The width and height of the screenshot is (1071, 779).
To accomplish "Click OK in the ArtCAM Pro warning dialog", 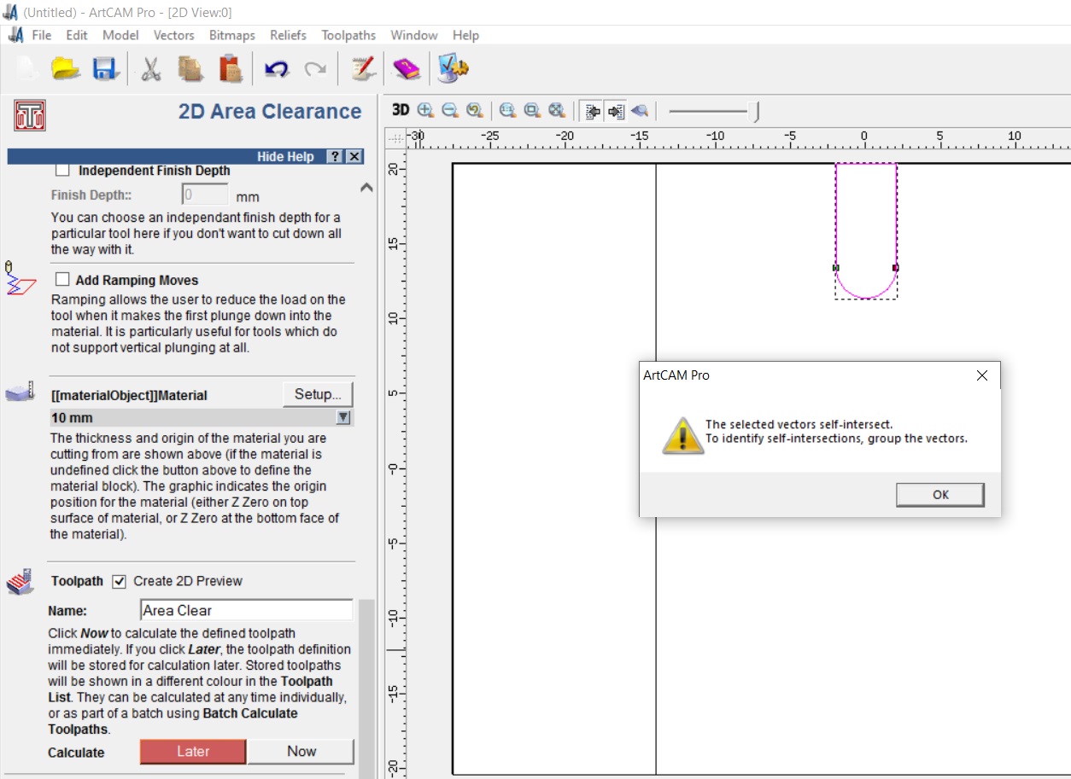I will pyautogui.click(x=940, y=495).
